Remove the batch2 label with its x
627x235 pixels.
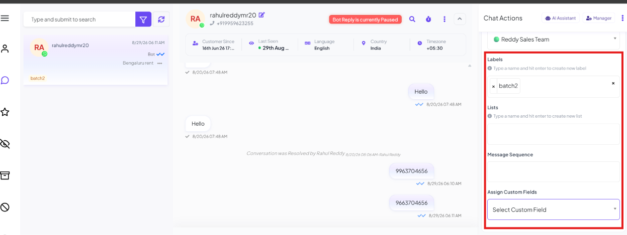tap(493, 86)
